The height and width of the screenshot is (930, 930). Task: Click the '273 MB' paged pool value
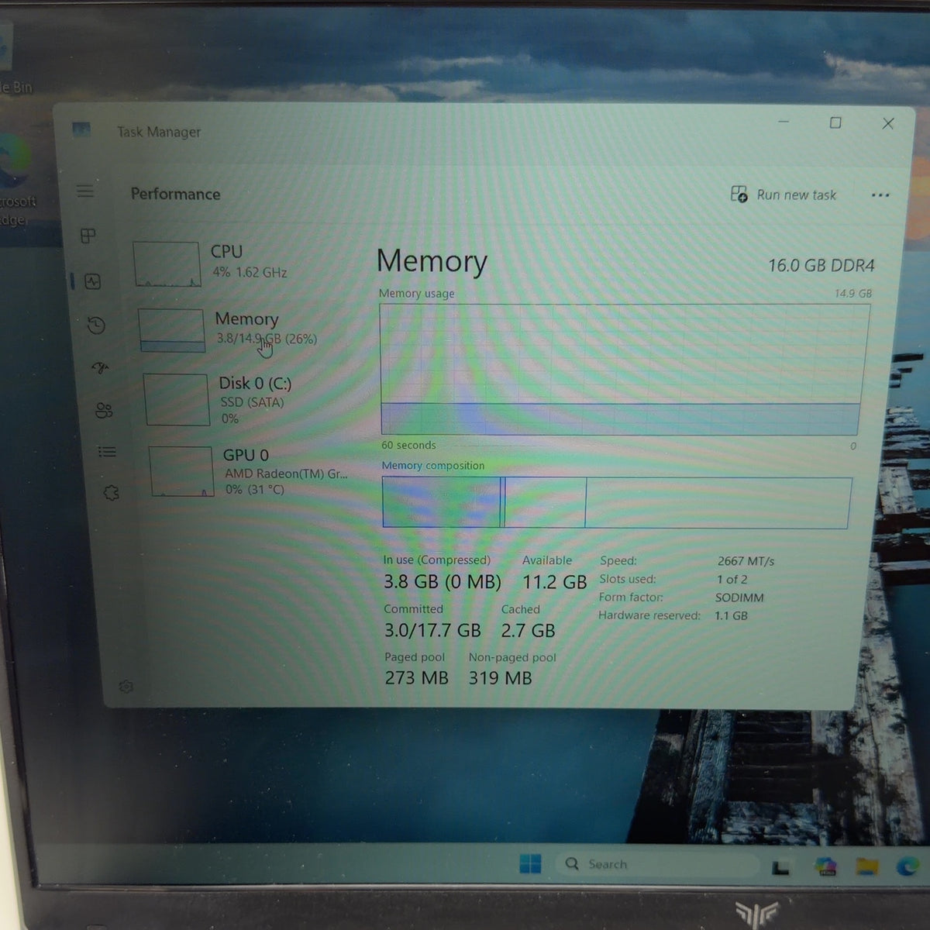coord(417,678)
